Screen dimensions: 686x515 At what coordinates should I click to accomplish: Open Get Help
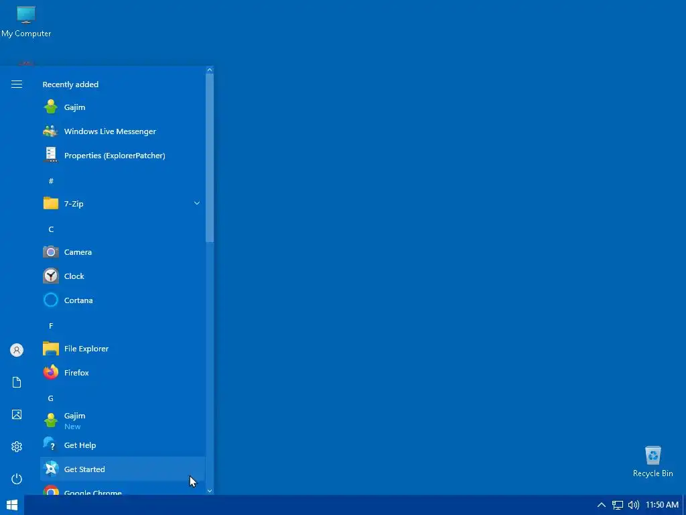click(123, 445)
